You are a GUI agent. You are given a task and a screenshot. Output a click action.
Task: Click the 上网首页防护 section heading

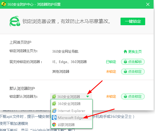click(x=20, y=42)
